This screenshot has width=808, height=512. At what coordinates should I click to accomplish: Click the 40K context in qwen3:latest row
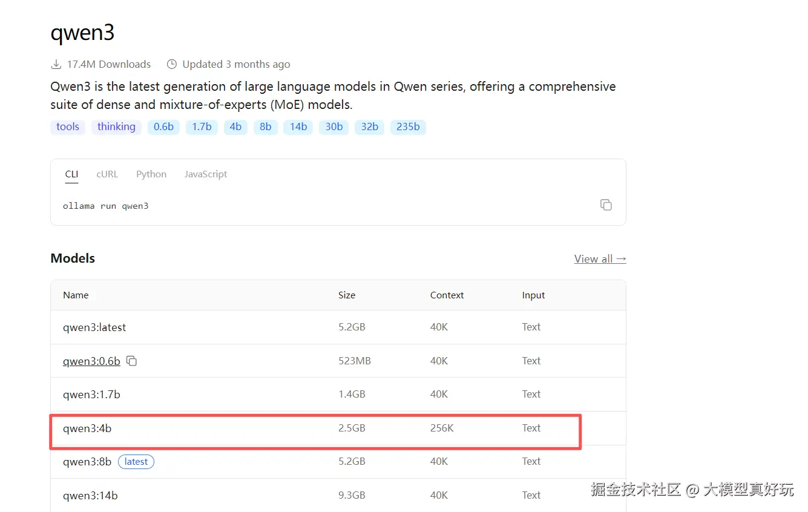coord(439,327)
